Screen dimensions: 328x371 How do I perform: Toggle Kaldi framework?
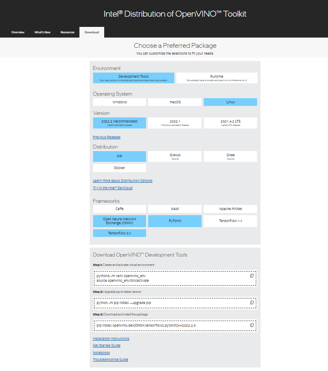[175, 209]
